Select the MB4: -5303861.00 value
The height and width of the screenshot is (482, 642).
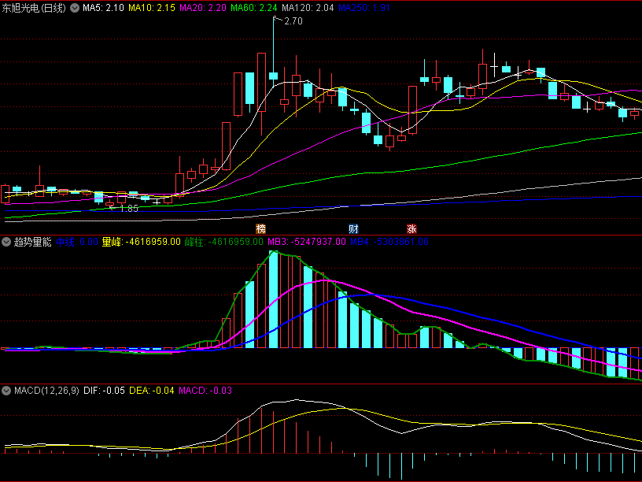(x=389, y=242)
